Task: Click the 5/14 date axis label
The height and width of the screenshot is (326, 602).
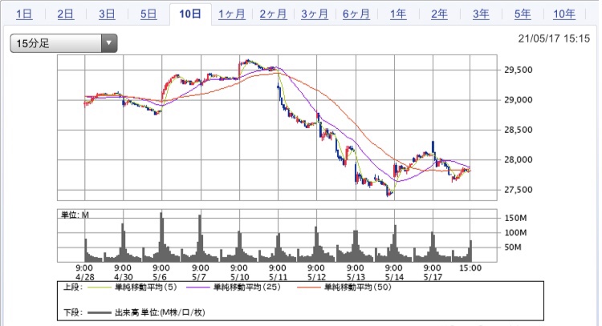Action: point(394,277)
